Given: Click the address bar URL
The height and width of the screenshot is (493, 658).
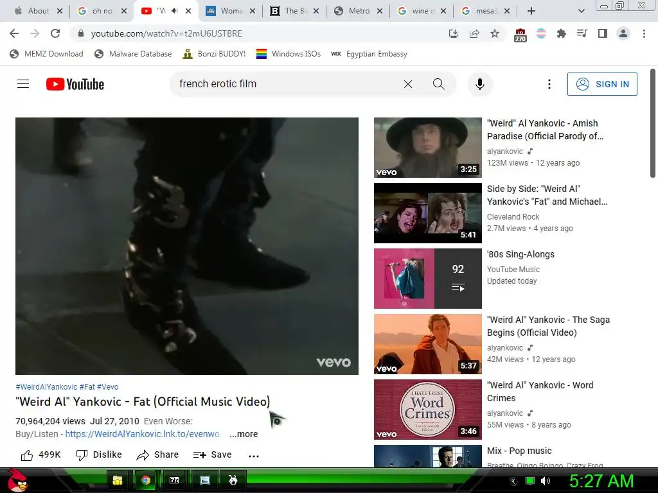Looking at the screenshot, I should 166,33.
